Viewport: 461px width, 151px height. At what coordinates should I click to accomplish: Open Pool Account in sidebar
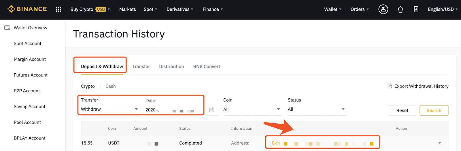(x=27, y=122)
